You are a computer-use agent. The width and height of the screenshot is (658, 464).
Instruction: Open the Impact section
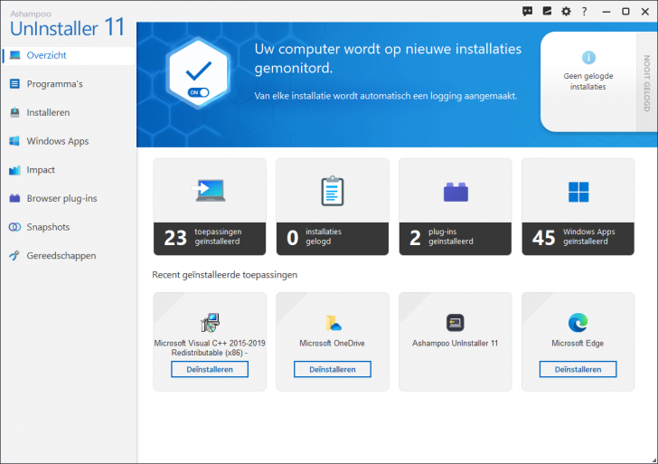pyautogui.click(x=69, y=170)
